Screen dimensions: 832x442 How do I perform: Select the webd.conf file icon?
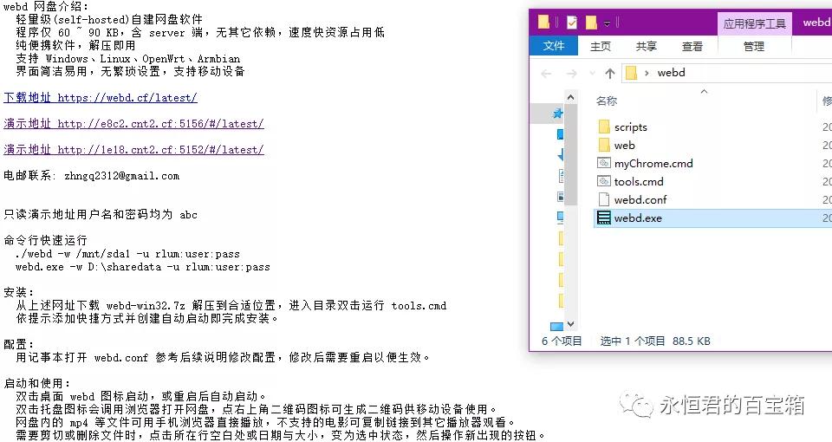point(604,199)
